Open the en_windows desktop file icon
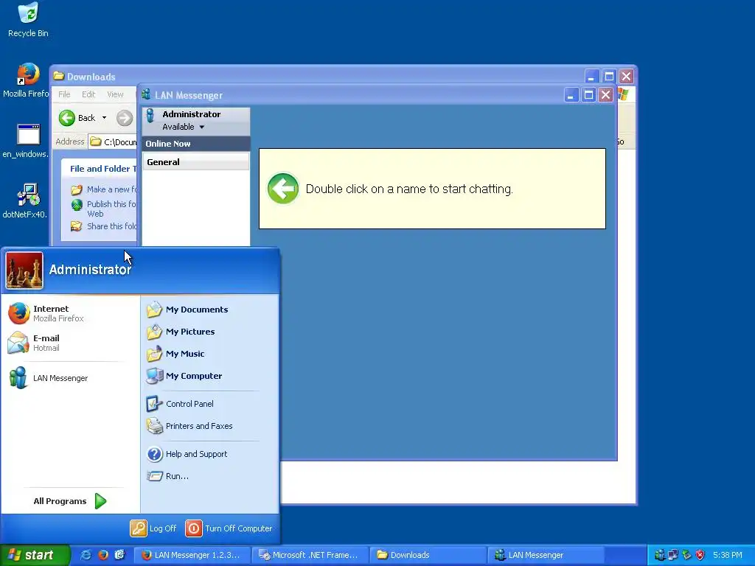This screenshot has height=566, width=755. click(x=27, y=141)
